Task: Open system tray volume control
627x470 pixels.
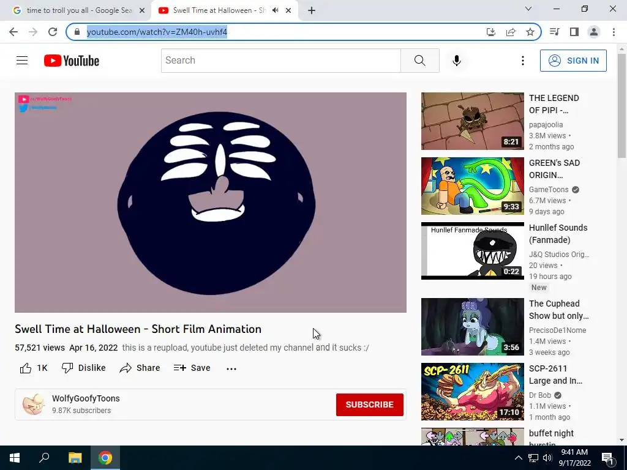Action: pyautogui.click(x=547, y=458)
